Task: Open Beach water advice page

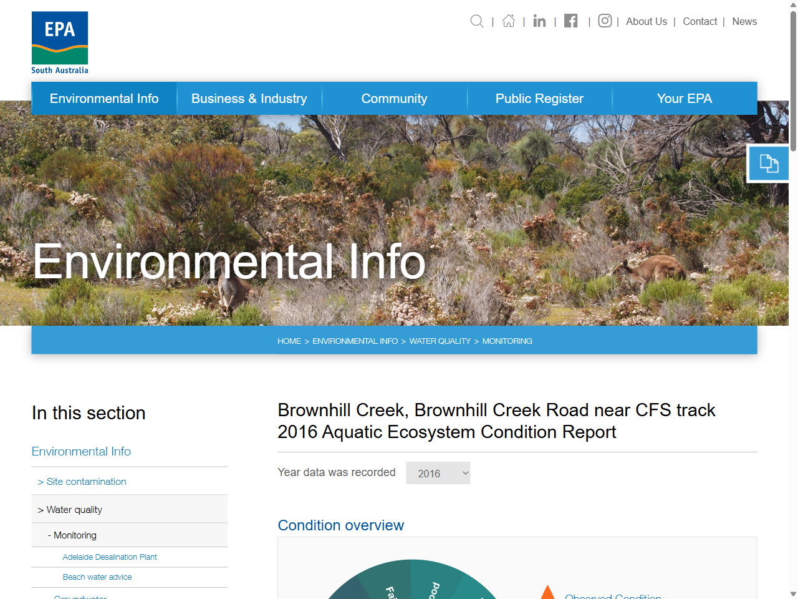Action: (97, 577)
